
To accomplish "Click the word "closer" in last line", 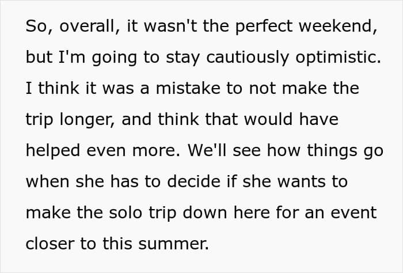I will 50,244.
